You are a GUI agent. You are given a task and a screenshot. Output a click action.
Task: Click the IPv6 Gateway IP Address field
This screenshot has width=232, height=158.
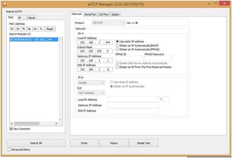pos(133,105)
